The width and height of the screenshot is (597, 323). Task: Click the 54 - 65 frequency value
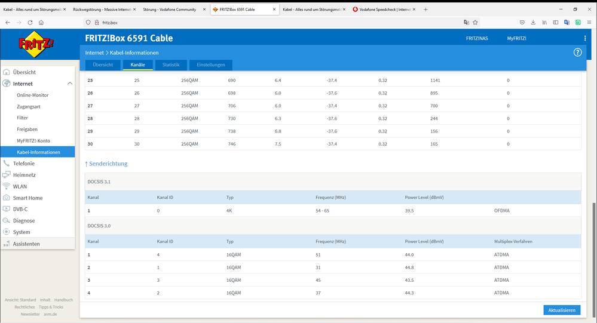(x=322, y=210)
